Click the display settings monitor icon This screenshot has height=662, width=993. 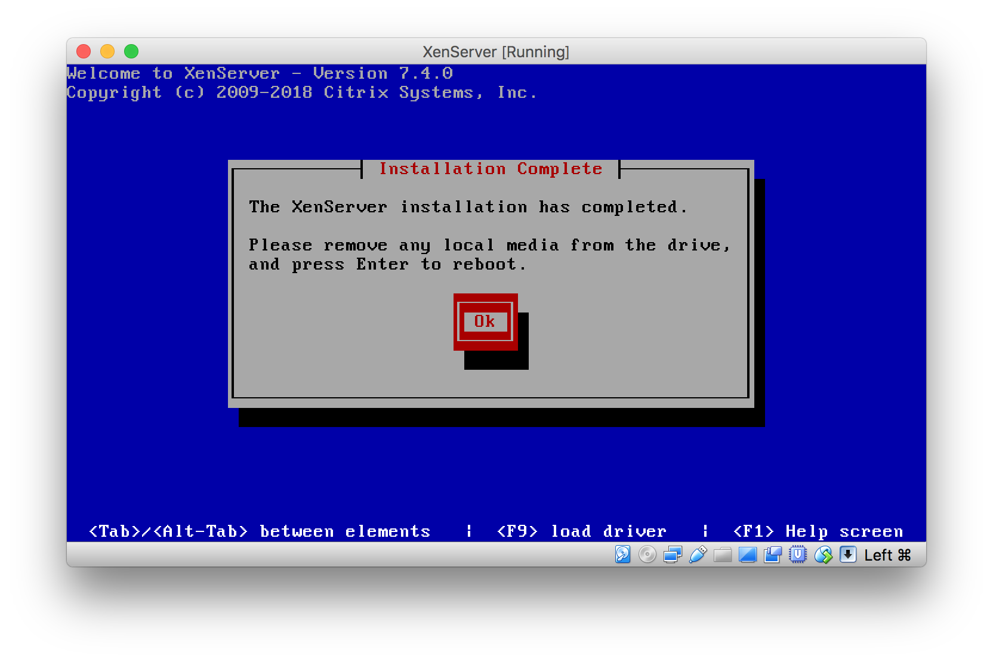[748, 555]
